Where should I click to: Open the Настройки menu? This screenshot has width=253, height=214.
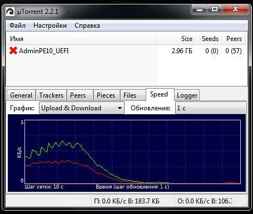pyautogui.click(x=50, y=26)
